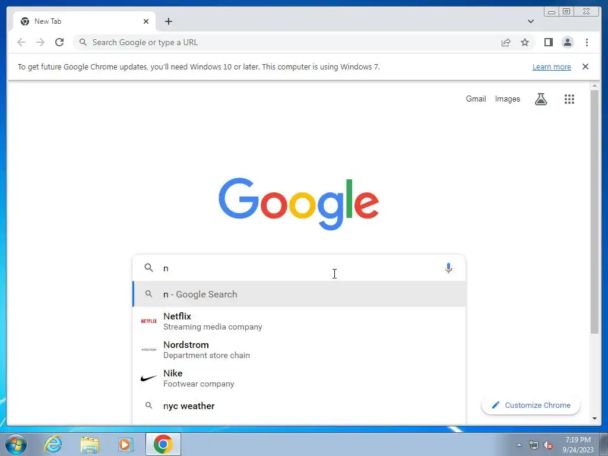608x456 pixels.
Task: Click the scrollbar up arrow
Action: [x=594, y=85]
